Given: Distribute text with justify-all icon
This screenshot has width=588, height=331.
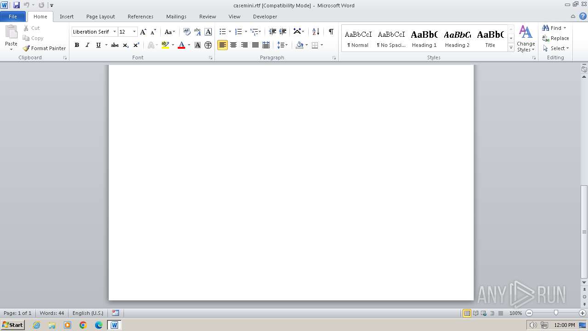Looking at the screenshot, I should (266, 45).
